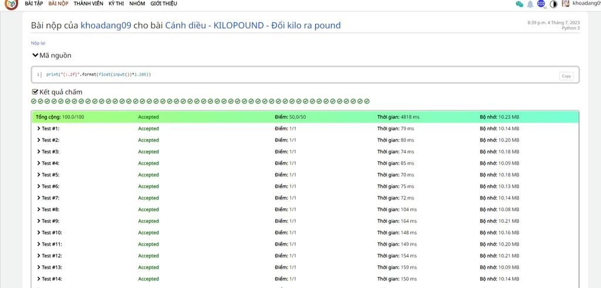Click Accepted status for Test #1
Screen dimensions: 601x288
point(148,128)
